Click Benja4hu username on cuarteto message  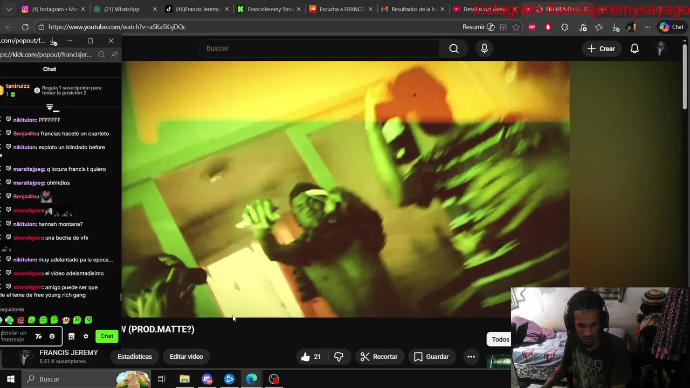click(x=26, y=134)
